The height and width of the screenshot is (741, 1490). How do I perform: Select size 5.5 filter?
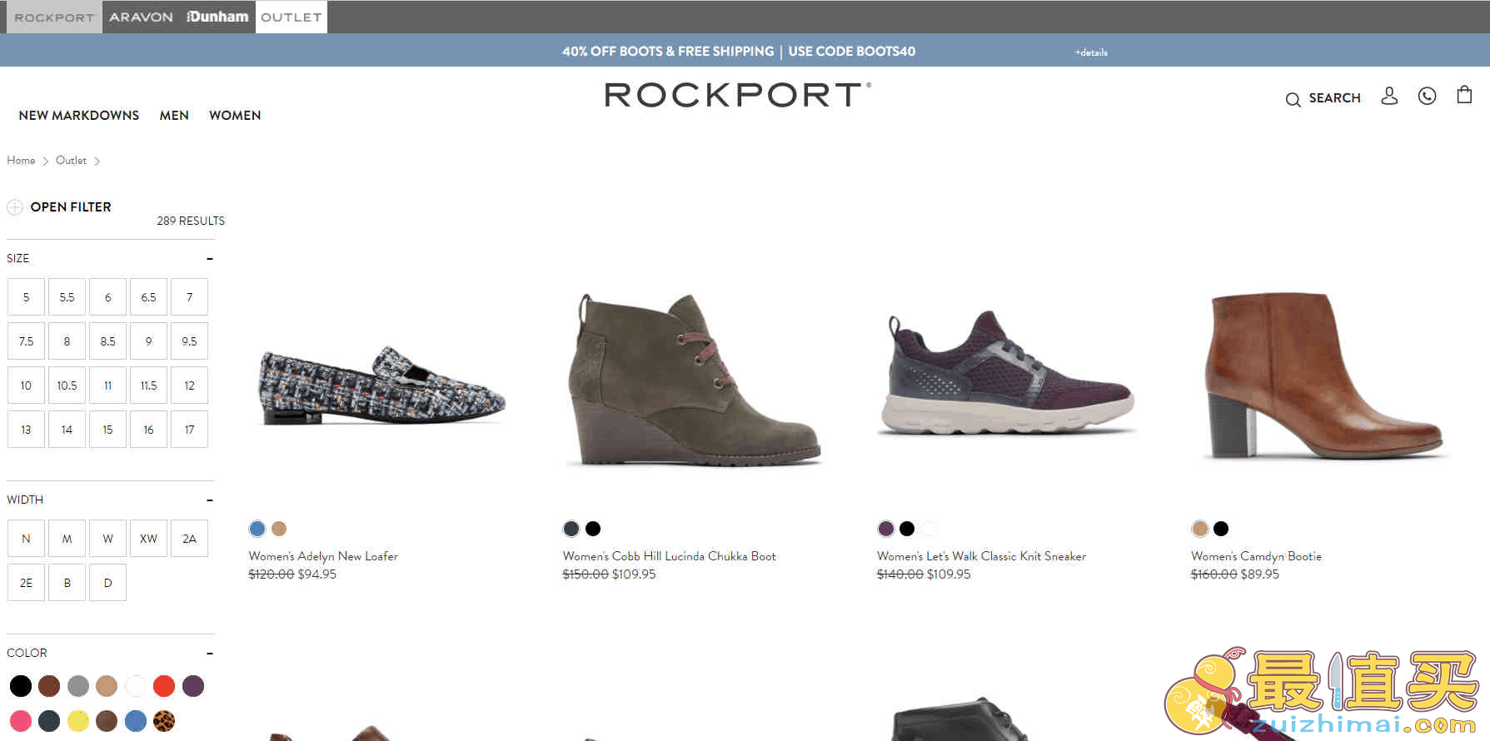(67, 297)
